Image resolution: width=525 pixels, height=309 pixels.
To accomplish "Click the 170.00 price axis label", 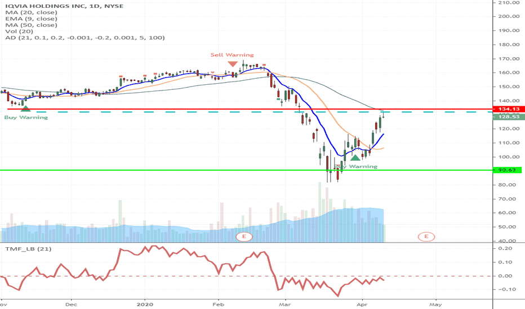I will pos(509,58).
